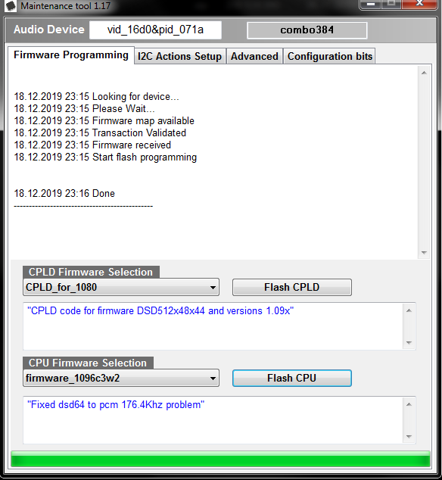Open the Configuration bits tab
The height and width of the screenshot is (480, 442).
(x=330, y=56)
